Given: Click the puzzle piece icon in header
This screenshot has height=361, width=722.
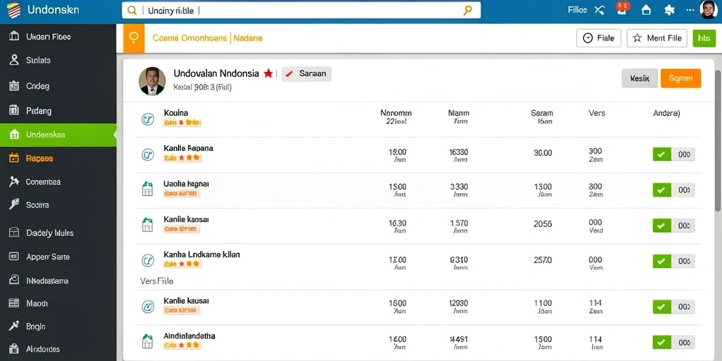Looking at the screenshot, I should [670, 10].
